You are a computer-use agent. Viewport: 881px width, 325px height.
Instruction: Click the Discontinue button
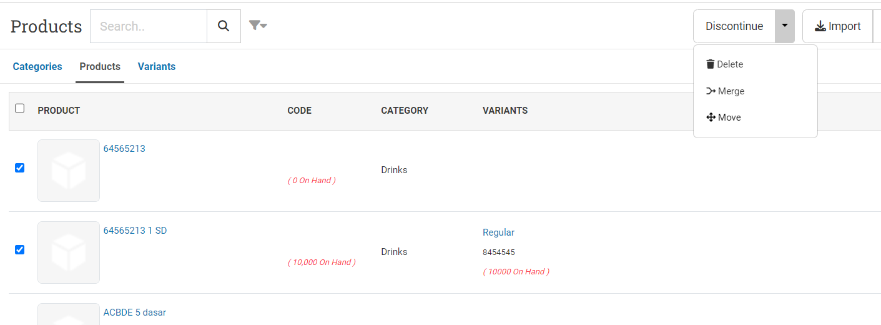coord(734,26)
